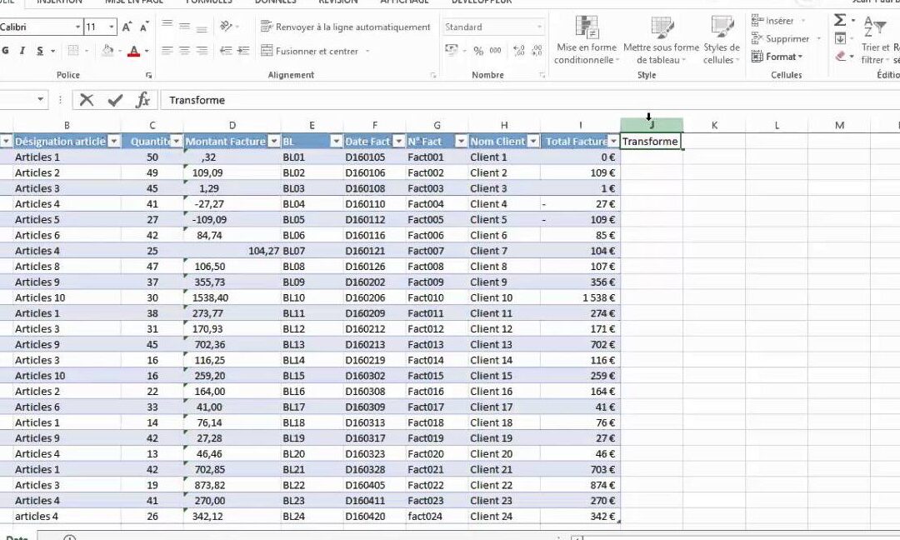Open Mettre sous forme de tableau

[661, 40]
